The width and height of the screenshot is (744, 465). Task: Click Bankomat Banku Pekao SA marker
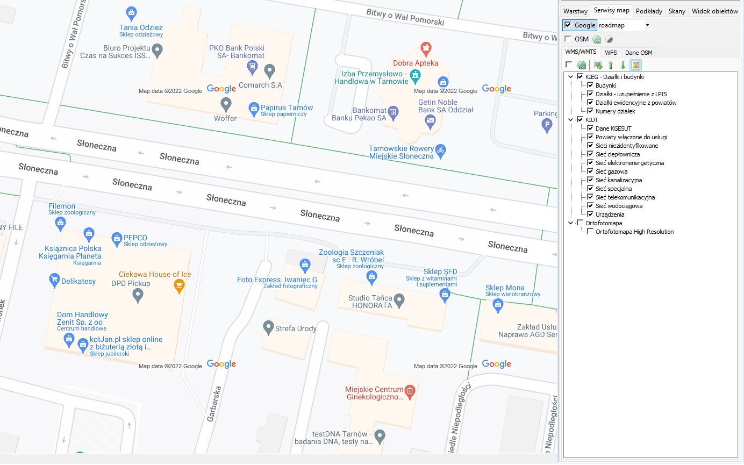(x=394, y=112)
